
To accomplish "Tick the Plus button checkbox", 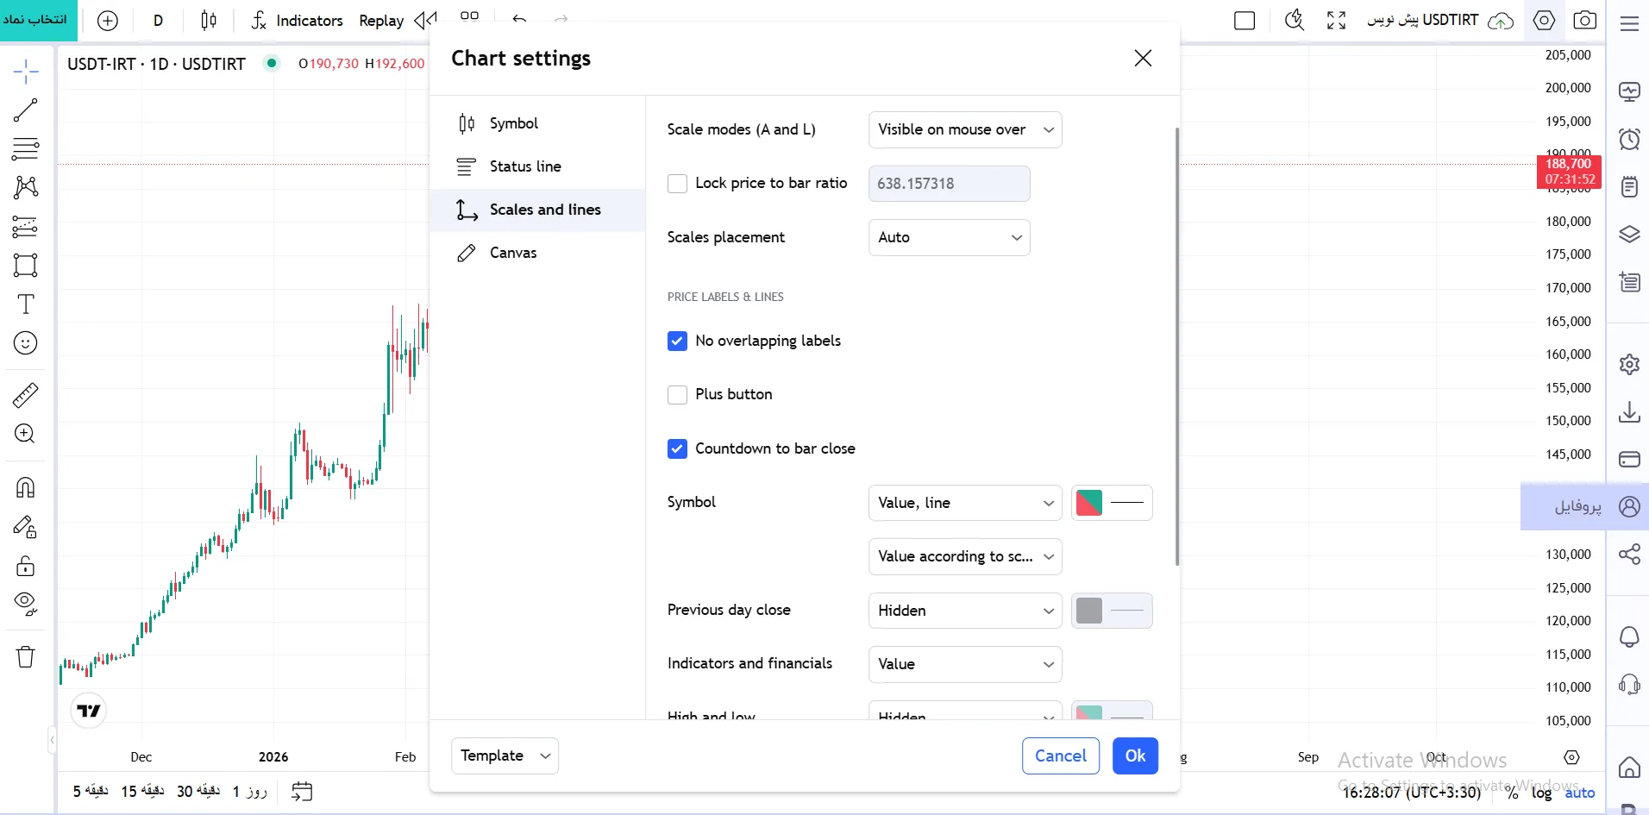I will [677, 395].
